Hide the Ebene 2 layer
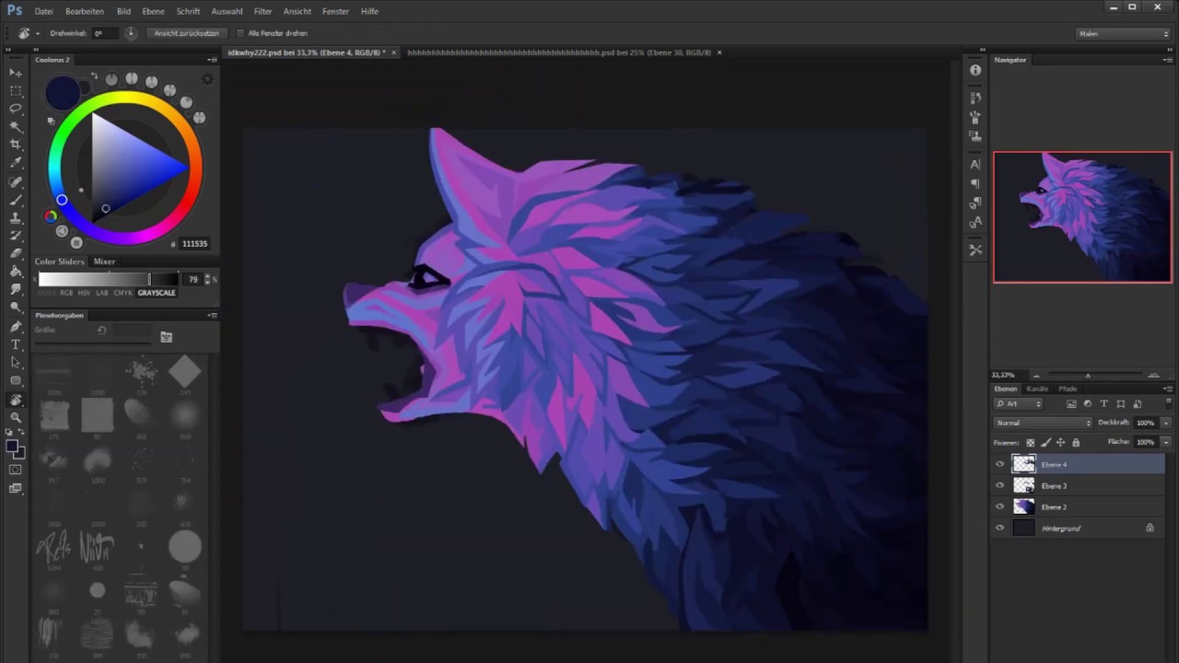 pos(1000,506)
